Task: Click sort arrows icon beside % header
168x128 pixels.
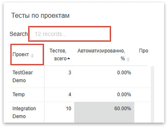Action: pyautogui.click(x=128, y=59)
